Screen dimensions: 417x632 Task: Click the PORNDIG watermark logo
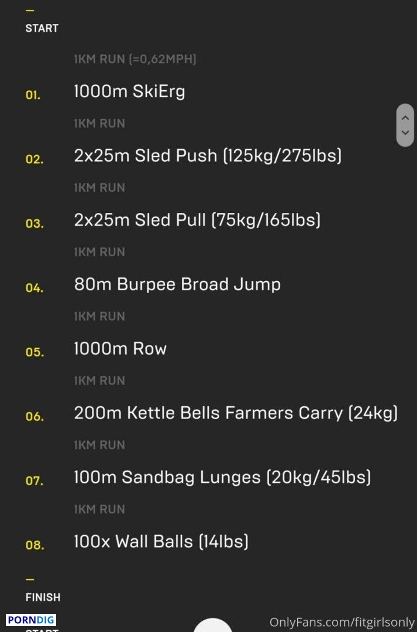coord(31,620)
